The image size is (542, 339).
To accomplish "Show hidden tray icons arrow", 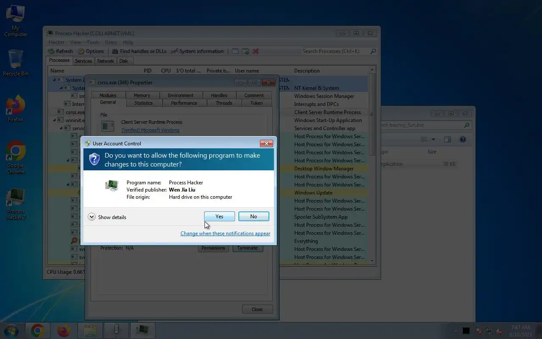I will [x=456, y=331].
